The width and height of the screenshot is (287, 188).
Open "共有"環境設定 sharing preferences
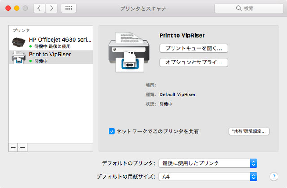(x=249, y=131)
